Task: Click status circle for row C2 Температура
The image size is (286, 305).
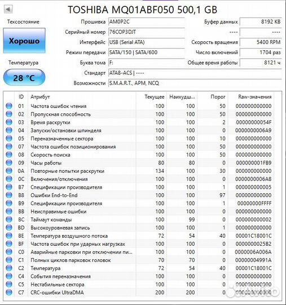Action: (9, 268)
